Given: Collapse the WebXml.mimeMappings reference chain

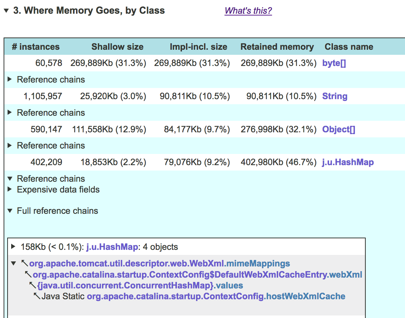Looking at the screenshot, I should click(x=14, y=264).
